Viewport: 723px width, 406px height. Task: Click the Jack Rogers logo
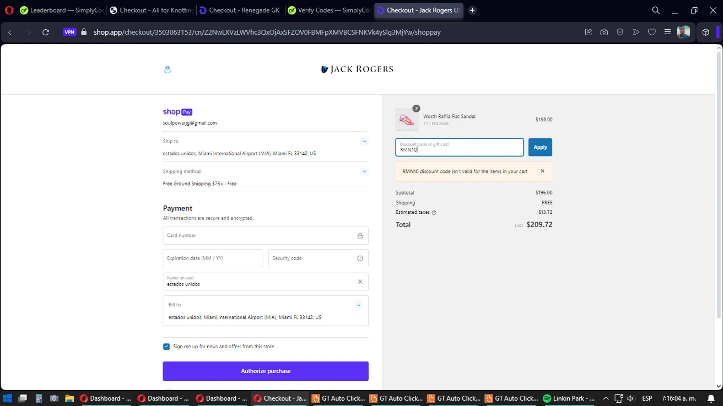pyautogui.click(x=357, y=69)
